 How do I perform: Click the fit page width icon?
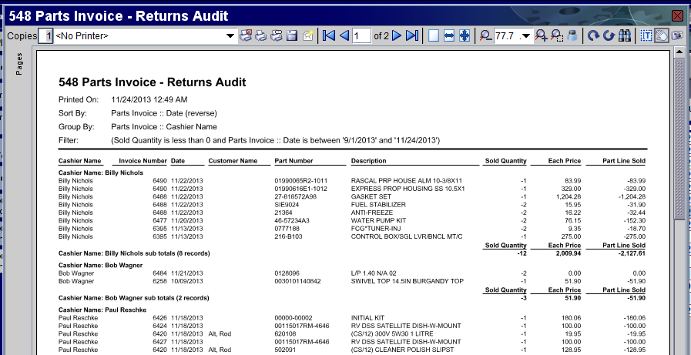pos(449,35)
